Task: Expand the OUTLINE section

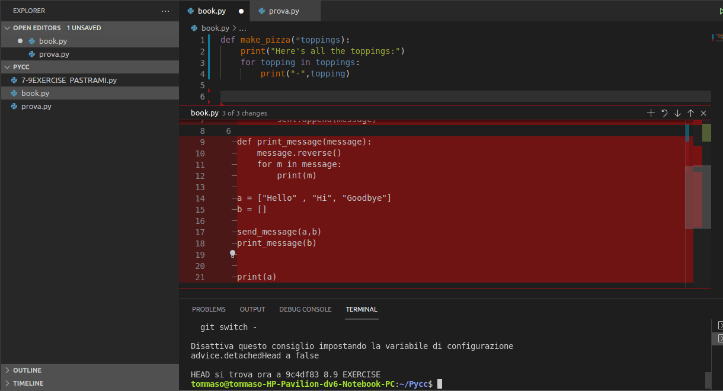Action: (26, 370)
